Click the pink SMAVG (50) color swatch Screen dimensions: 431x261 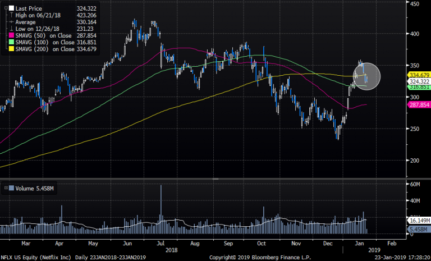[x=11, y=35]
